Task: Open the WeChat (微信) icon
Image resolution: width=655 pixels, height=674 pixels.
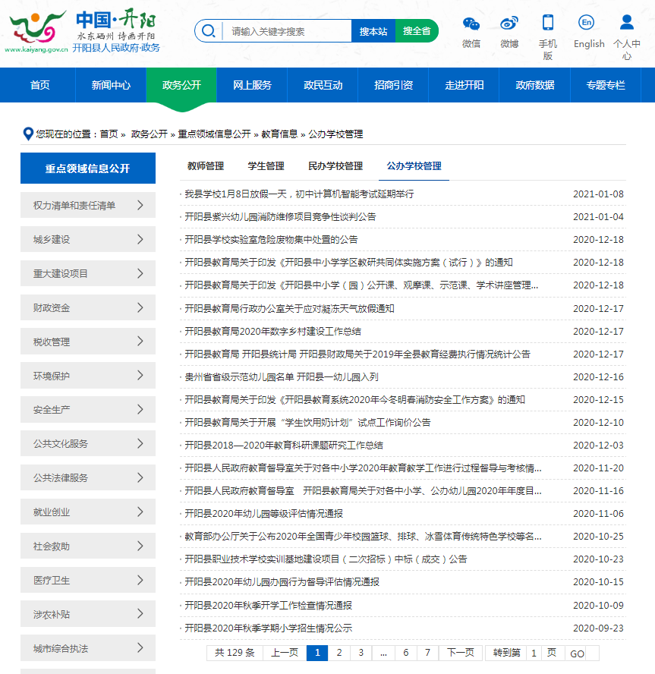Action: [x=471, y=23]
